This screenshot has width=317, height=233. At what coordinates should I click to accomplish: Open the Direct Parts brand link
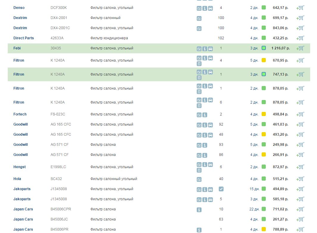tap(24, 38)
